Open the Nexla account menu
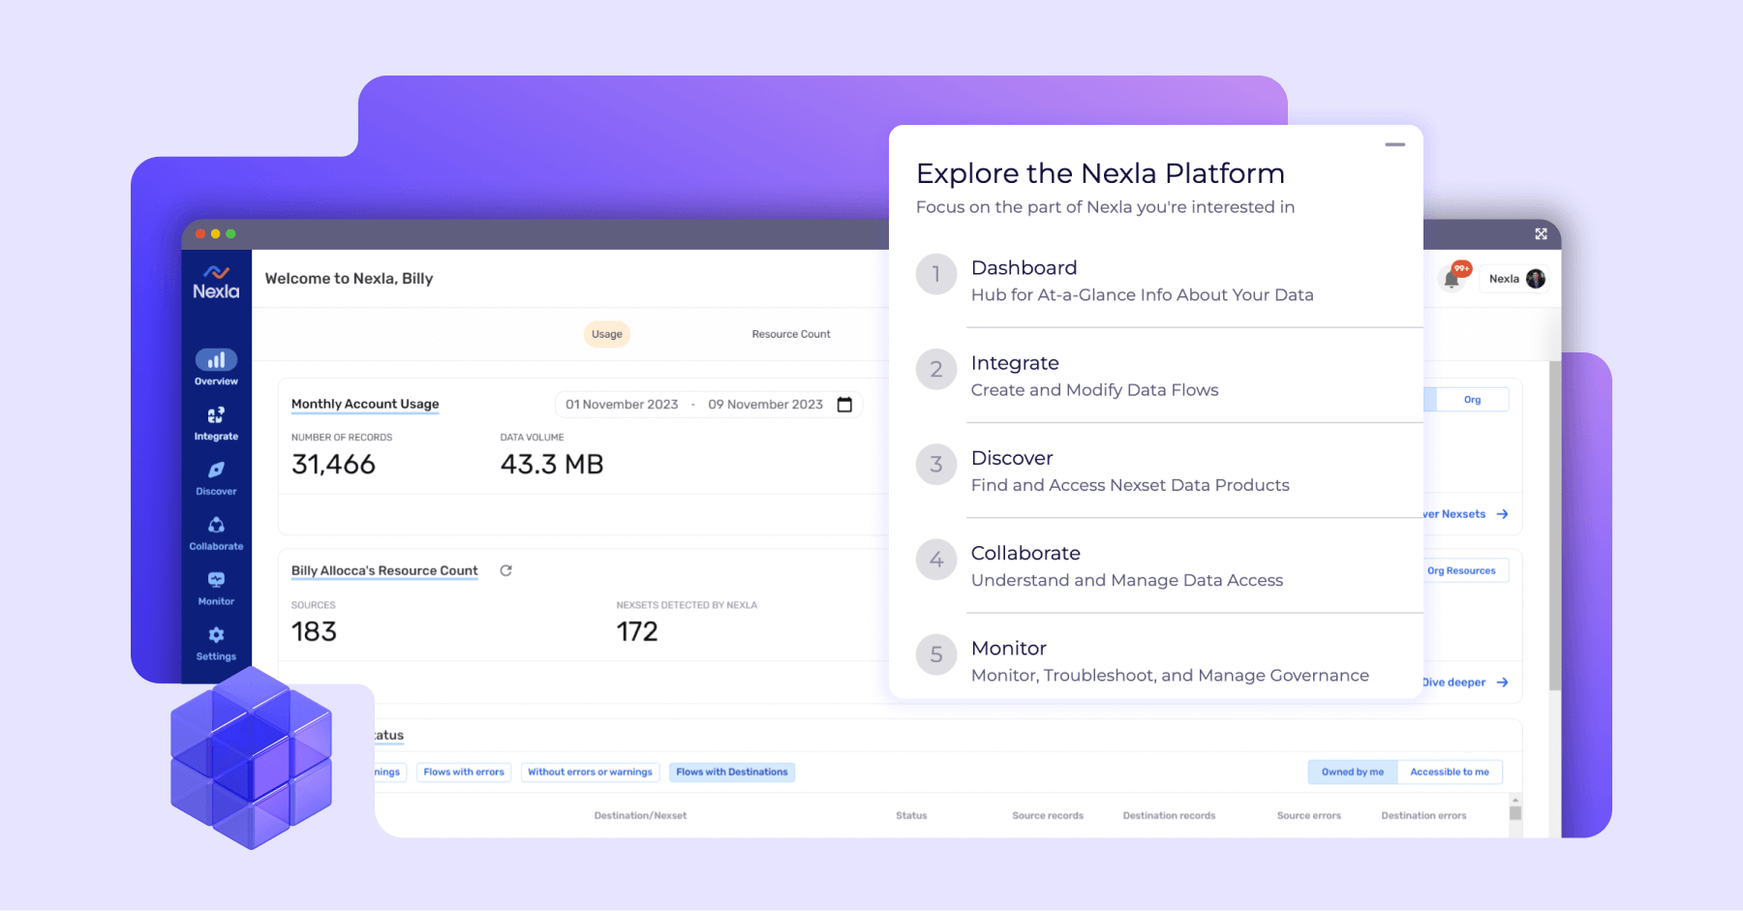Image resolution: width=1743 pixels, height=911 pixels. click(x=1515, y=279)
